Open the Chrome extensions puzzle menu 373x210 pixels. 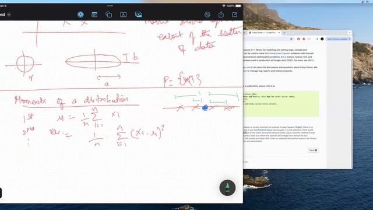click(x=309, y=39)
